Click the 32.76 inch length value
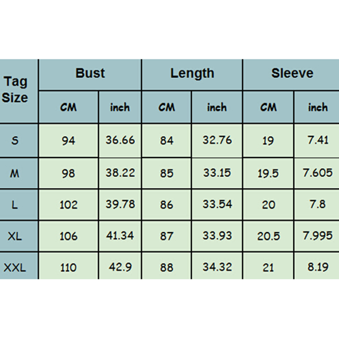Viewport: 339px width, 339px height. 217,140
